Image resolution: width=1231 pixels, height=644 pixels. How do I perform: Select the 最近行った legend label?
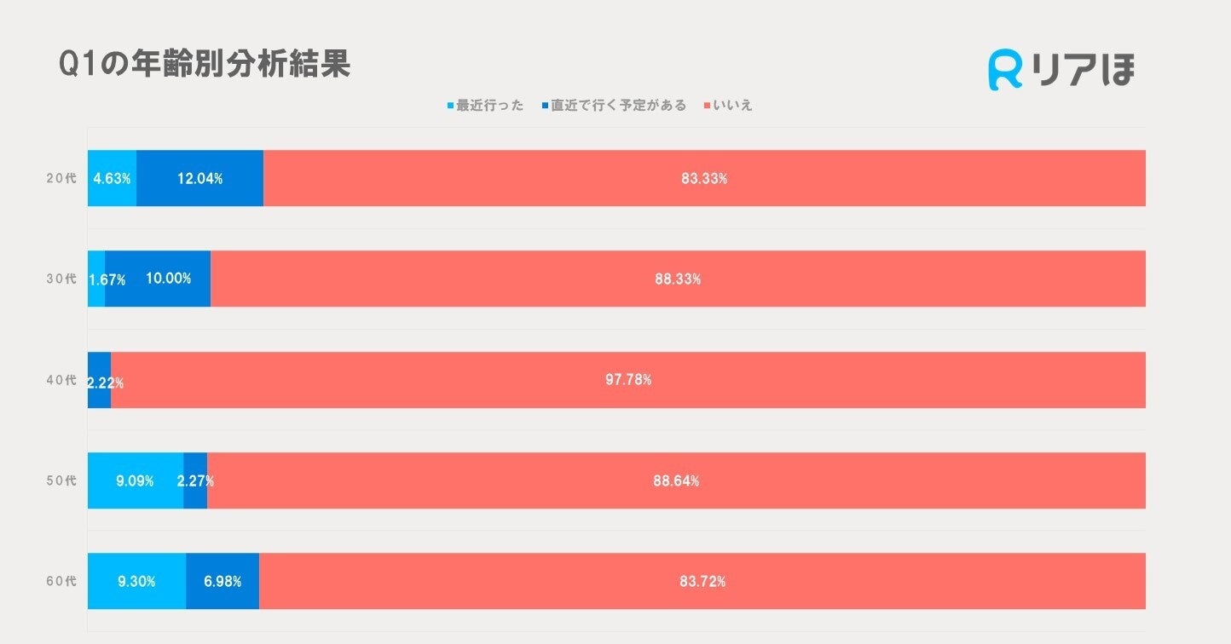(490, 106)
